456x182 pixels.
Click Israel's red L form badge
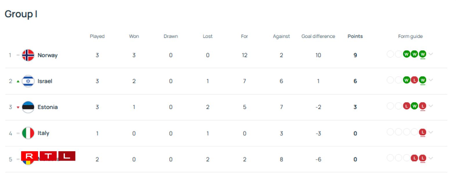pyautogui.click(x=415, y=80)
